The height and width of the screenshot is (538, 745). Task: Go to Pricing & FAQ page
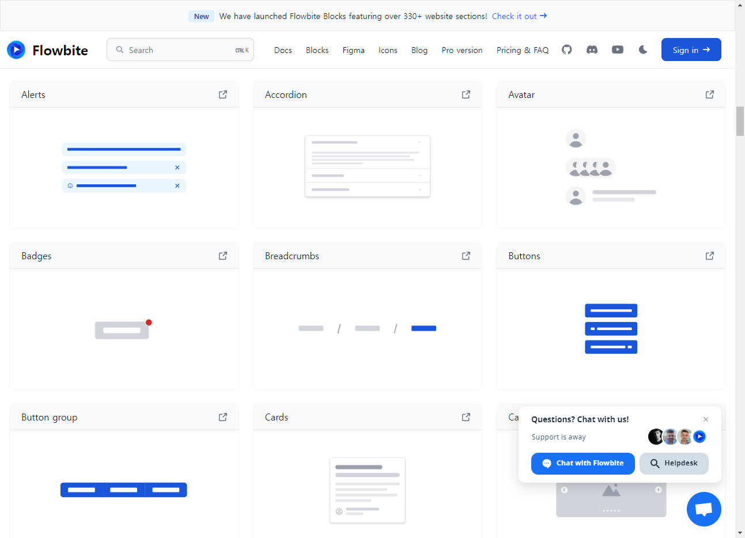point(522,50)
